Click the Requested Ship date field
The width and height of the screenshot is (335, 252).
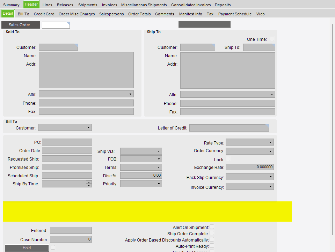click(x=67, y=159)
